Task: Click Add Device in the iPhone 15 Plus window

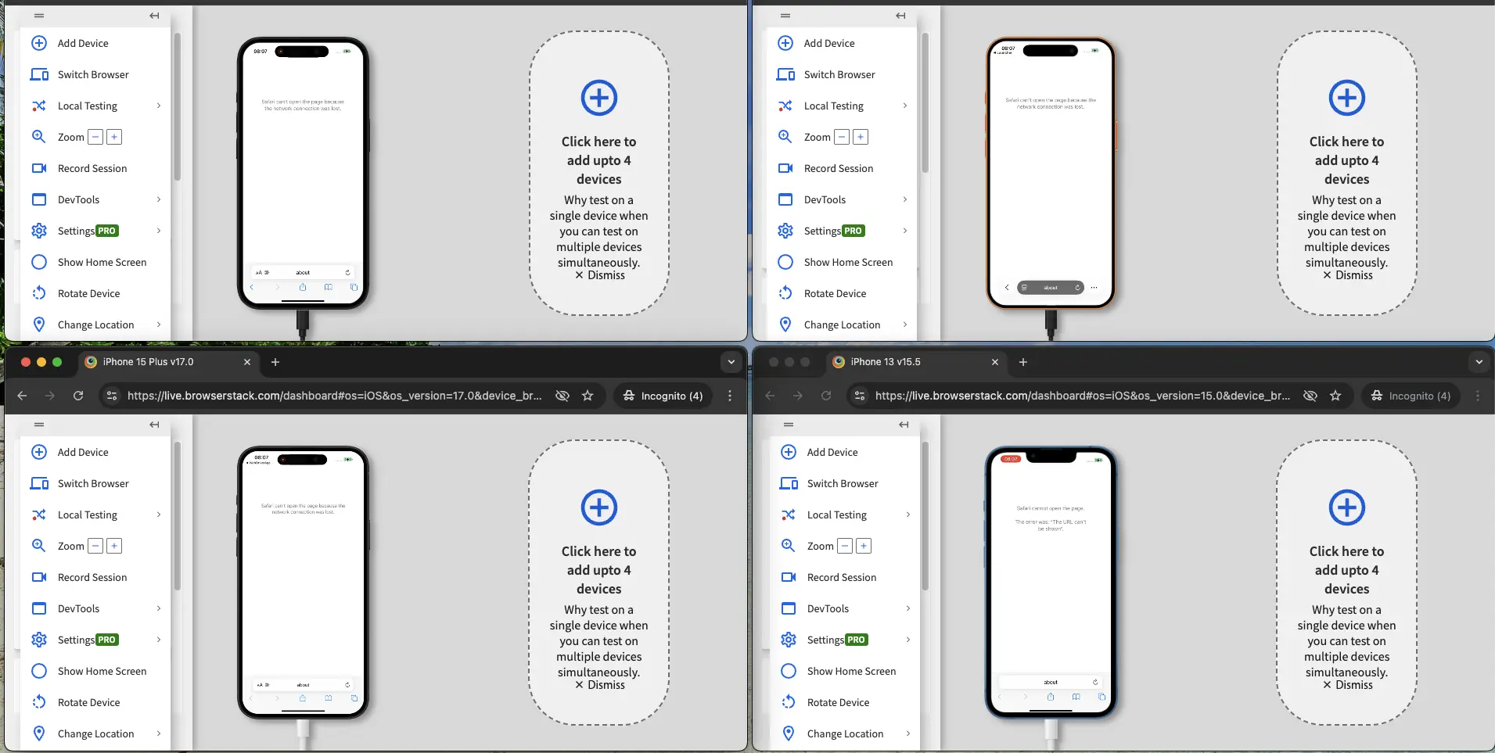Action: click(82, 452)
